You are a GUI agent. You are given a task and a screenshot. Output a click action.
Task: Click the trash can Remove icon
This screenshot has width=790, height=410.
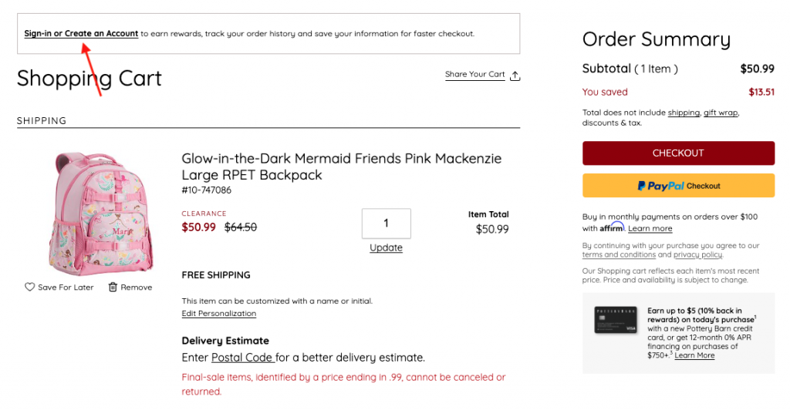113,287
